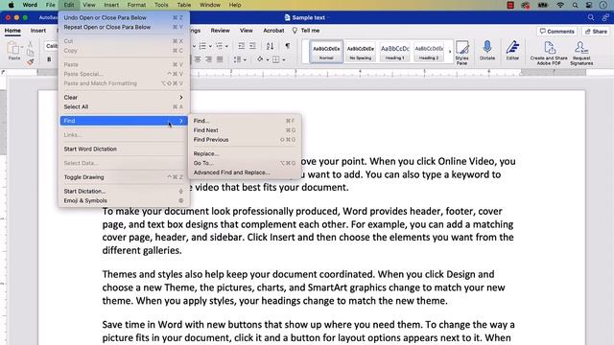Screen dimensions: 614x345
Task: Click the Share button
Action: click(x=596, y=32)
